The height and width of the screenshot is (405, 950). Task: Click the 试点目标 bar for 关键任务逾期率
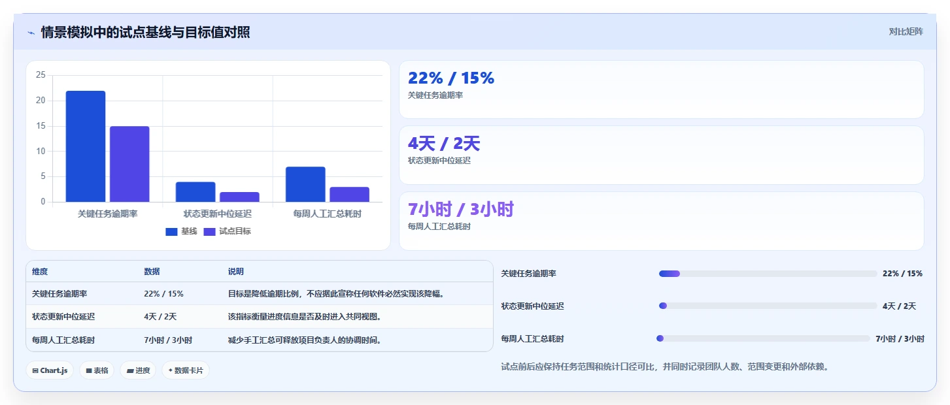(129, 164)
